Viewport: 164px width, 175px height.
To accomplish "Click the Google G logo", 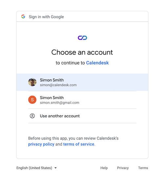I will point(23,16).
